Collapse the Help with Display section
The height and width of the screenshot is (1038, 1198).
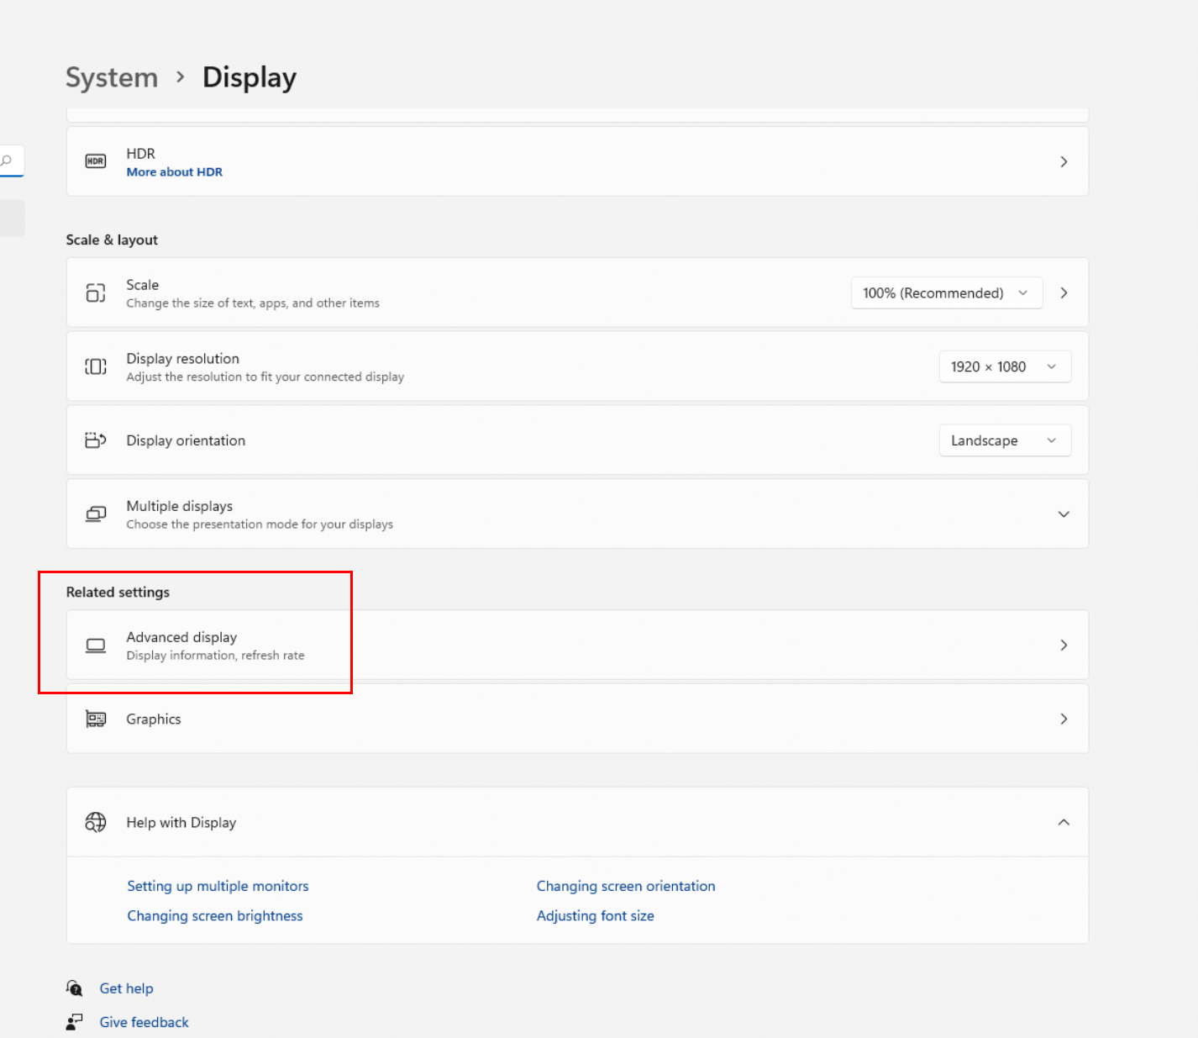click(x=1063, y=822)
